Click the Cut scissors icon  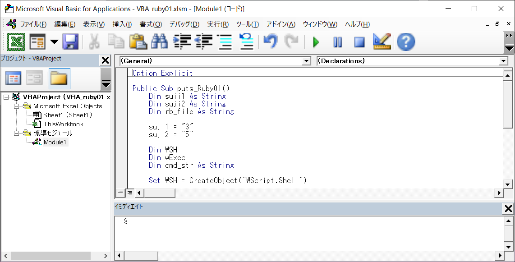(94, 42)
